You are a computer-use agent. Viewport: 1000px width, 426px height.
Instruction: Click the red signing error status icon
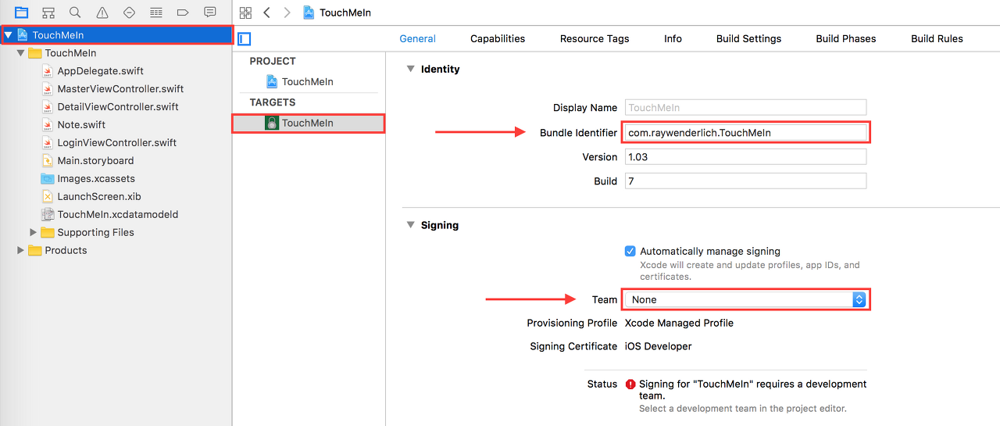[631, 384]
